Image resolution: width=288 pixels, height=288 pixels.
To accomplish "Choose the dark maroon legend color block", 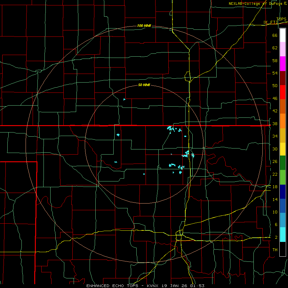I will tap(283, 78).
